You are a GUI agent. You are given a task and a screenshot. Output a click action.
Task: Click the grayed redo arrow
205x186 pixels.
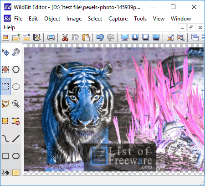(111, 37)
